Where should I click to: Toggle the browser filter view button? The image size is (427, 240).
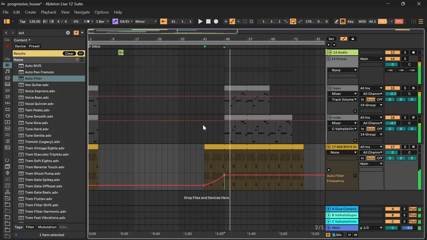pyautogui.click(x=76, y=33)
